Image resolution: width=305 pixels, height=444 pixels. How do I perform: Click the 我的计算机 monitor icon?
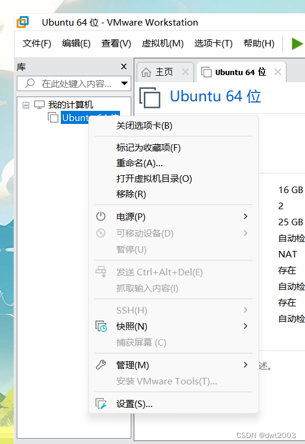[x=39, y=105]
